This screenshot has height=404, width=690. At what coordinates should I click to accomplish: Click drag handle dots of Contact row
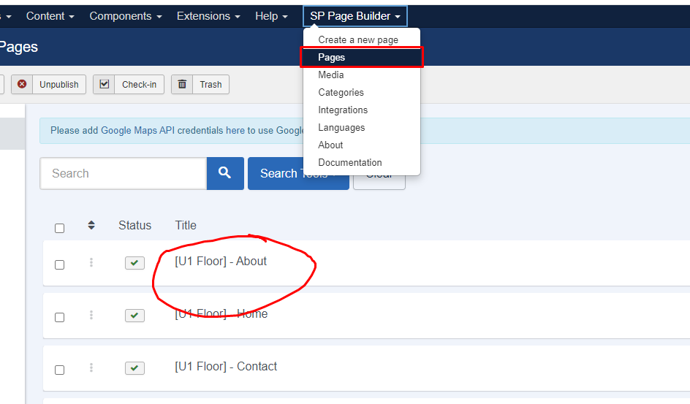pyautogui.click(x=91, y=367)
